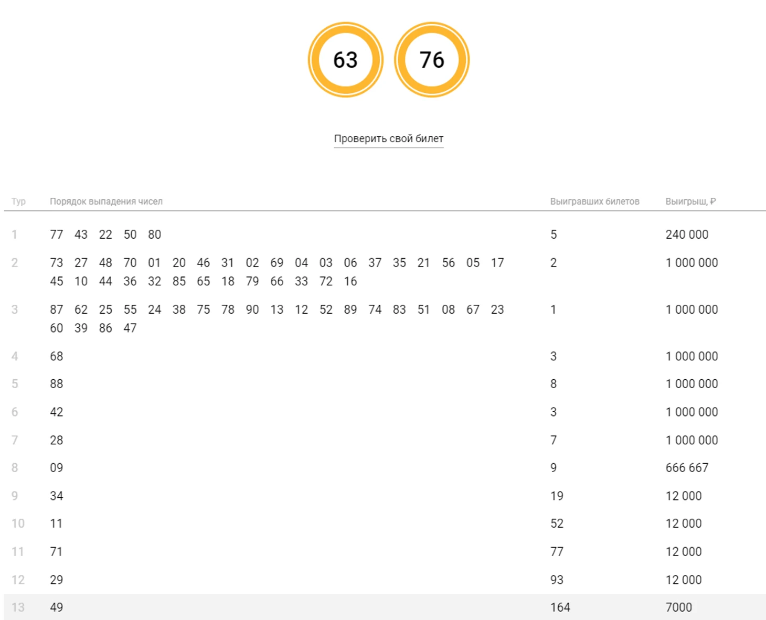766x620 pixels.
Task: Click number 09 in round 8
Action: (x=56, y=467)
